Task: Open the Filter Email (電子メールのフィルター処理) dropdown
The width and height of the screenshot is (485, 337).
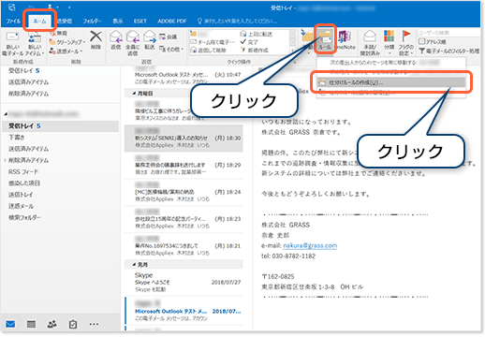Action: 448,51
